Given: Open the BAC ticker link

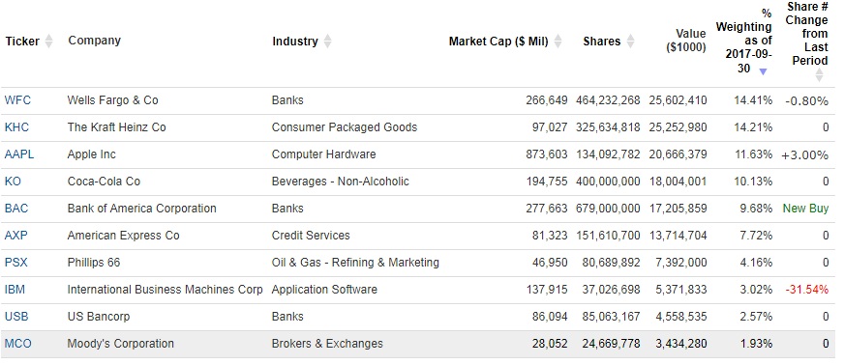Looking at the screenshot, I should 16,209.
